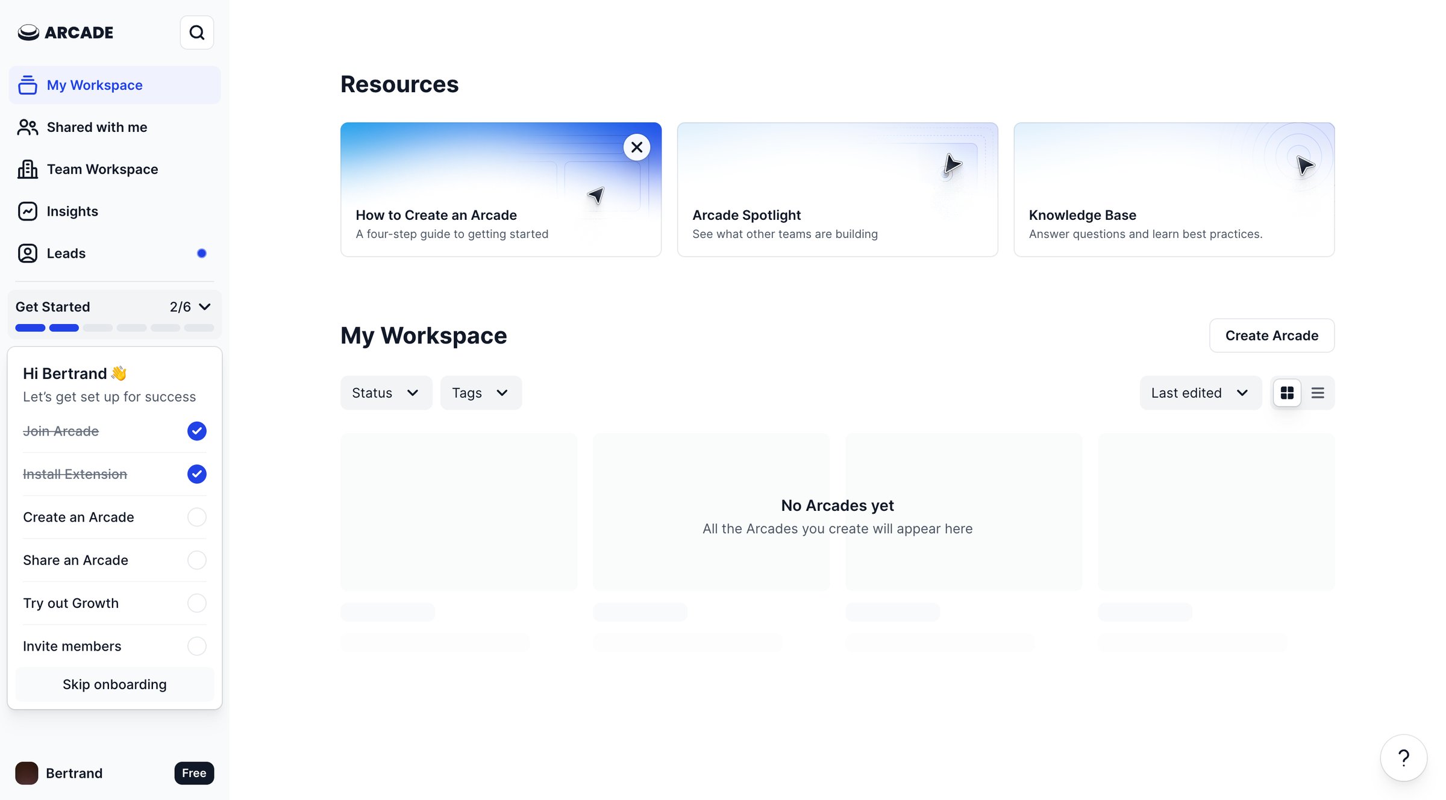
Task: Click the Get Started progress bar
Action: (114, 328)
